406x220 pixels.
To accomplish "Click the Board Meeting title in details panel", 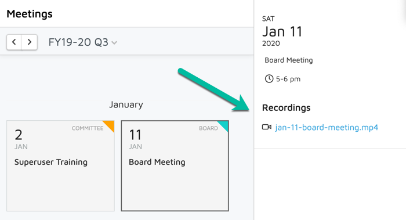I will [x=289, y=60].
